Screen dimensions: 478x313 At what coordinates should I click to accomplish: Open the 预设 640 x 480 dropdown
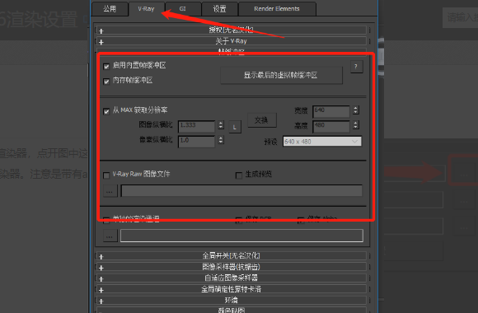[322, 142]
